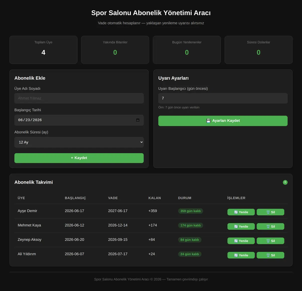Click the '24 gün kaldı' status badge

[190, 254]
